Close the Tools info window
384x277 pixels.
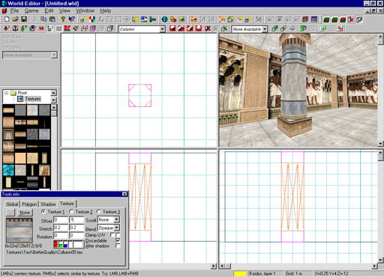pyautogui.click(x=124, y=194)
